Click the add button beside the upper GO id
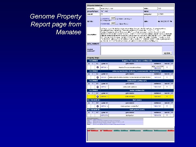The height and width of the screenshot is (147, 196). click(113, 18)
